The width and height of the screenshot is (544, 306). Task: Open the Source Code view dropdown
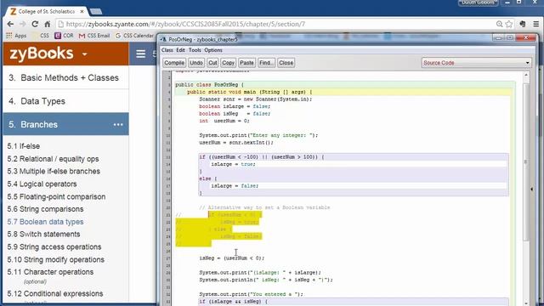click(476, 63)
